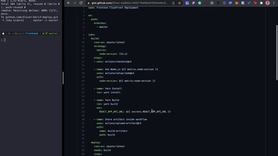Open the purple extension icon

click(x=193, y=3)
